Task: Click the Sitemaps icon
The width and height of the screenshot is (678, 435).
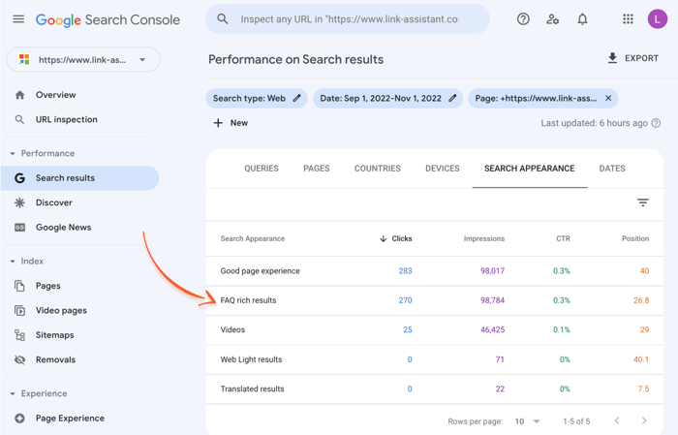Action: point(19,335)
